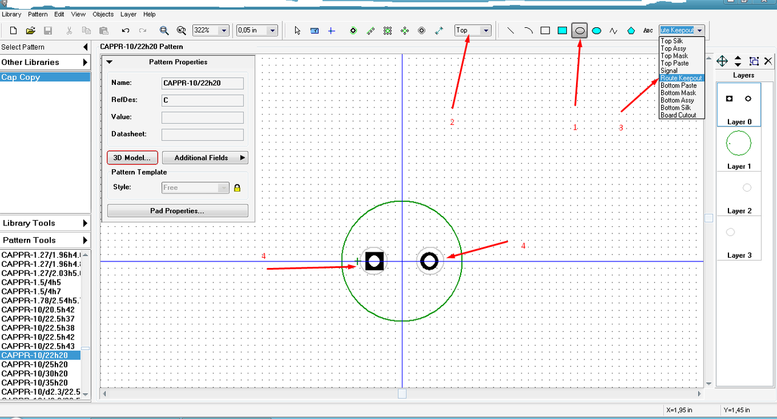Open library with folder icon
777x419 pixels.
point(30,30)
